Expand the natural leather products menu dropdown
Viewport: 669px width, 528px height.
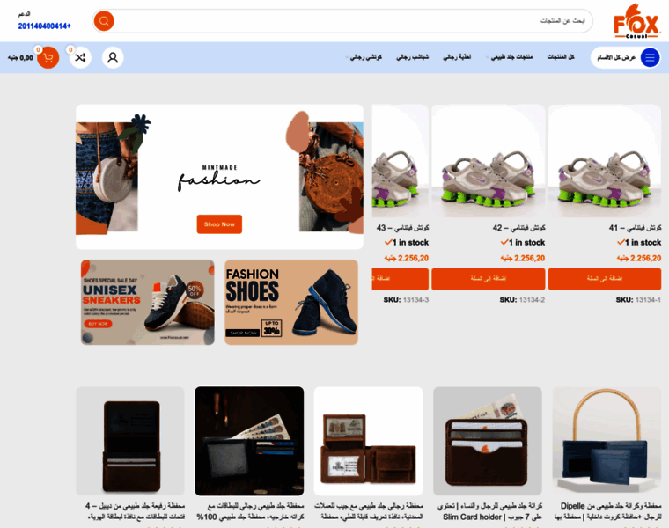coord(488,57)
